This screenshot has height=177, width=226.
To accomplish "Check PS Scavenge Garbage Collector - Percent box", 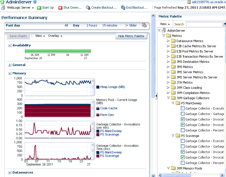I will (x=183, y=163).
